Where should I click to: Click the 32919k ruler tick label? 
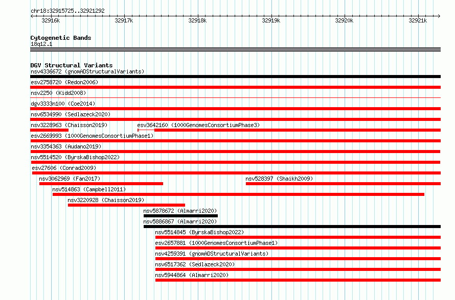click(271, 20)
